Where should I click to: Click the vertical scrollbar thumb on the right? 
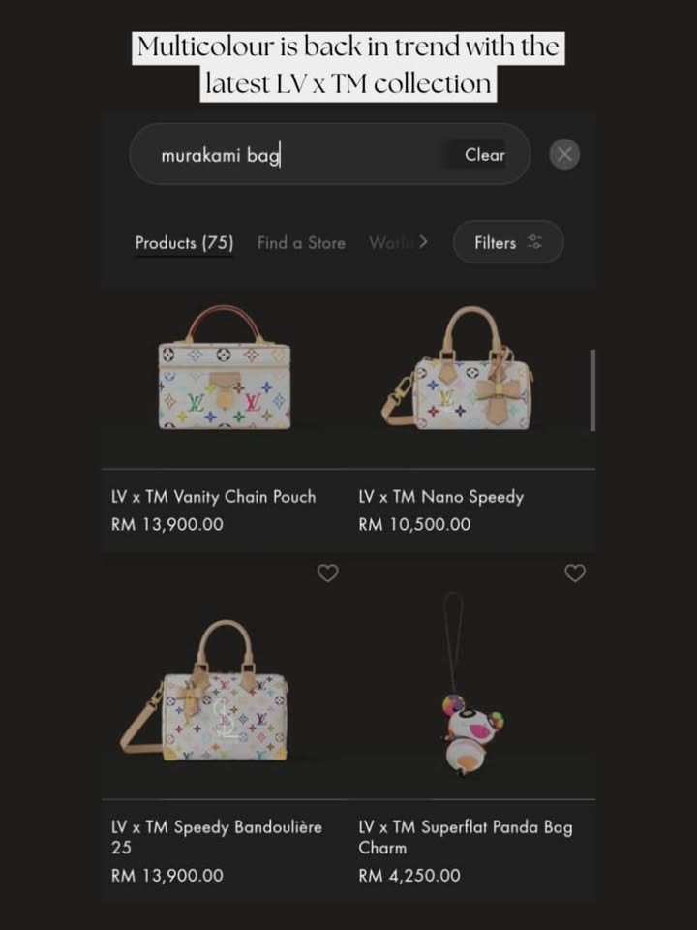[592, 390]
